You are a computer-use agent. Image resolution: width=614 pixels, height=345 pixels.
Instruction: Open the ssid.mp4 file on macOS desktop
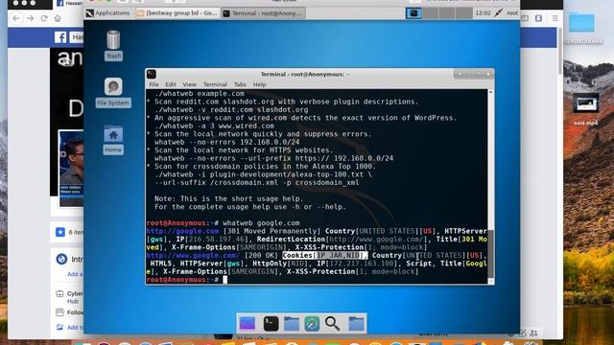pyautogui.click(x=586, y=108)
